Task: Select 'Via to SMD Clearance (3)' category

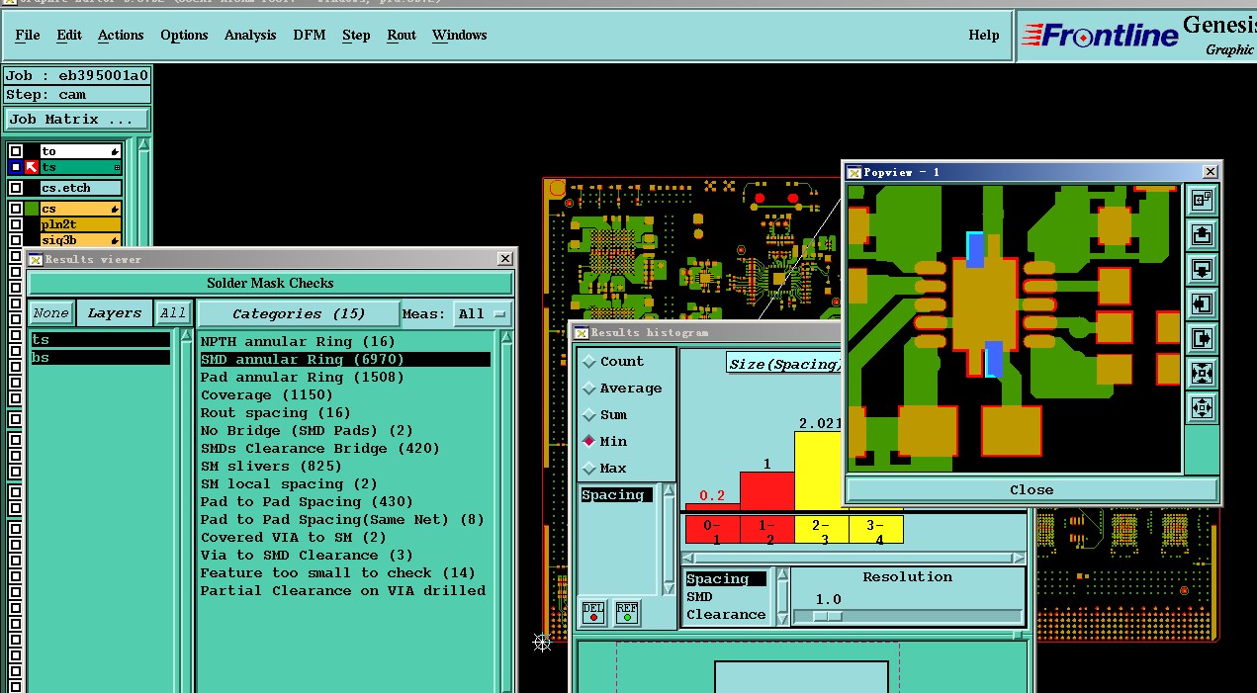Action: pyautogui.click(x=345, y=556)
